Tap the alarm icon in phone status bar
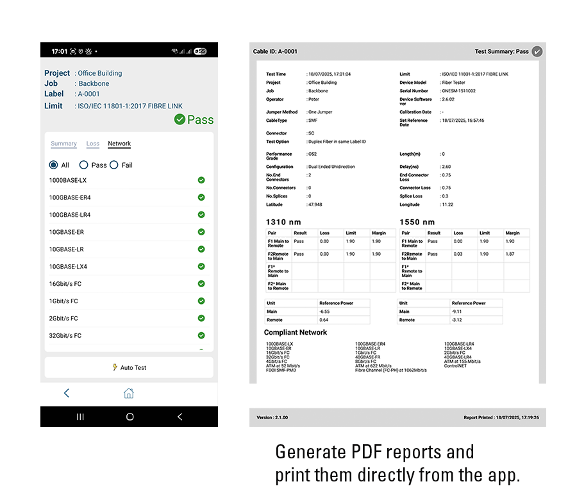This screenshot has width=568, height=493. [x=81, y=51]
